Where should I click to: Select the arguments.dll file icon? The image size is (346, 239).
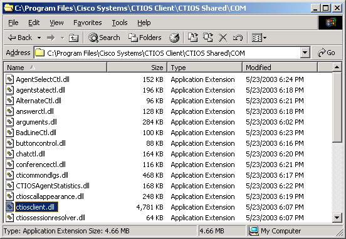tap(9, 122)
